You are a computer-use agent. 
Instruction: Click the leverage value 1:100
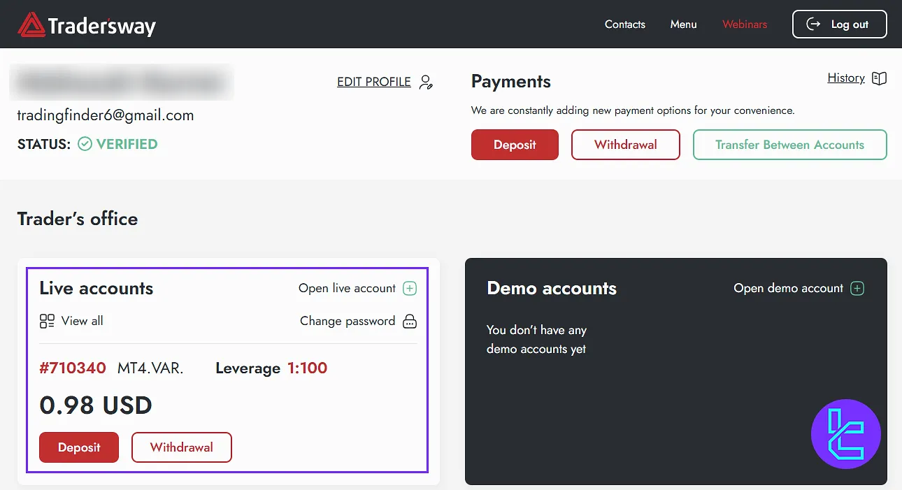(x=308, y=368)
